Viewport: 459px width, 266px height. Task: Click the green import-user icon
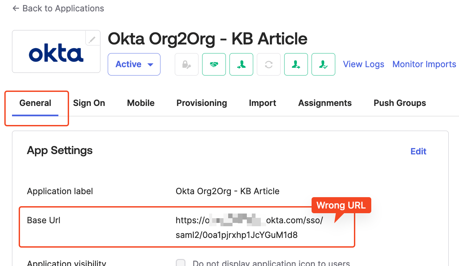click(242, 64)
